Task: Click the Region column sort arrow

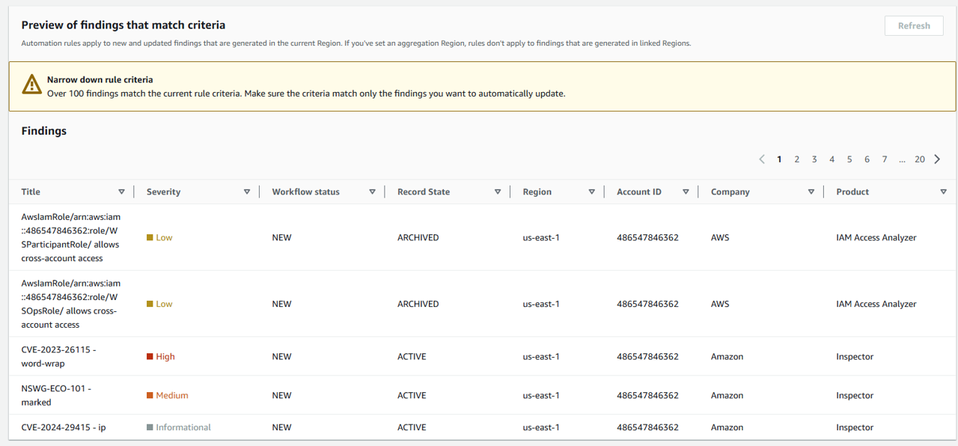Action: pos(591,192)
